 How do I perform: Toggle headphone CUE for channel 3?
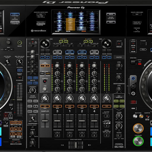[57, 106]
